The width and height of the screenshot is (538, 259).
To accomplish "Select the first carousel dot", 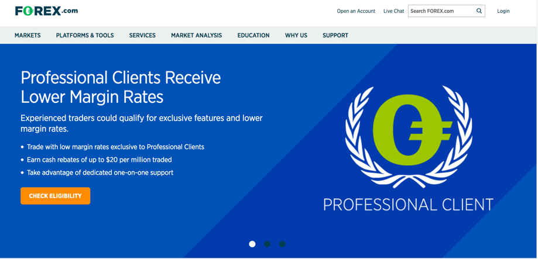I will tap(252, 244).
